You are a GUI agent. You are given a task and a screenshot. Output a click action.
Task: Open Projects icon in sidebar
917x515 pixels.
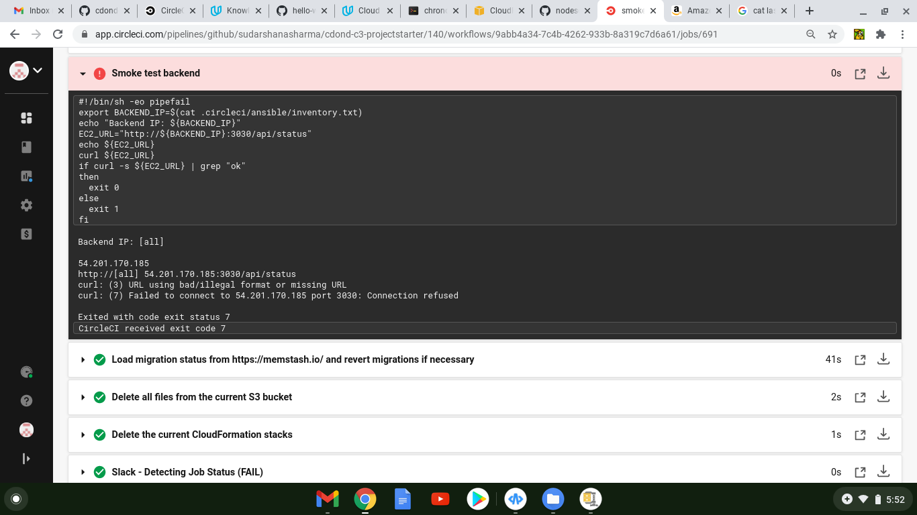pos(26,147)
